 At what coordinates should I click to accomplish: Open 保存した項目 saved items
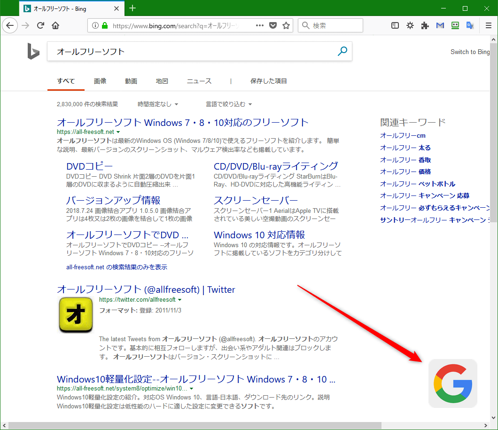268,81
